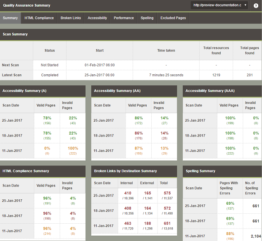Open the Broken Links tab
Screen dimensions: 262x241
coord(71,18)
